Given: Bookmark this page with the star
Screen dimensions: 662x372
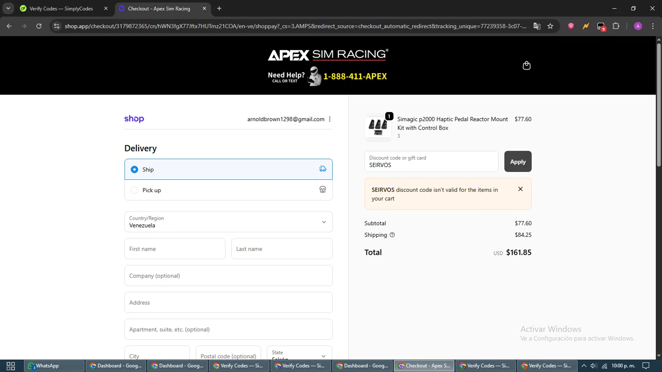Looking at the screenshot, I should coord(550,26).
